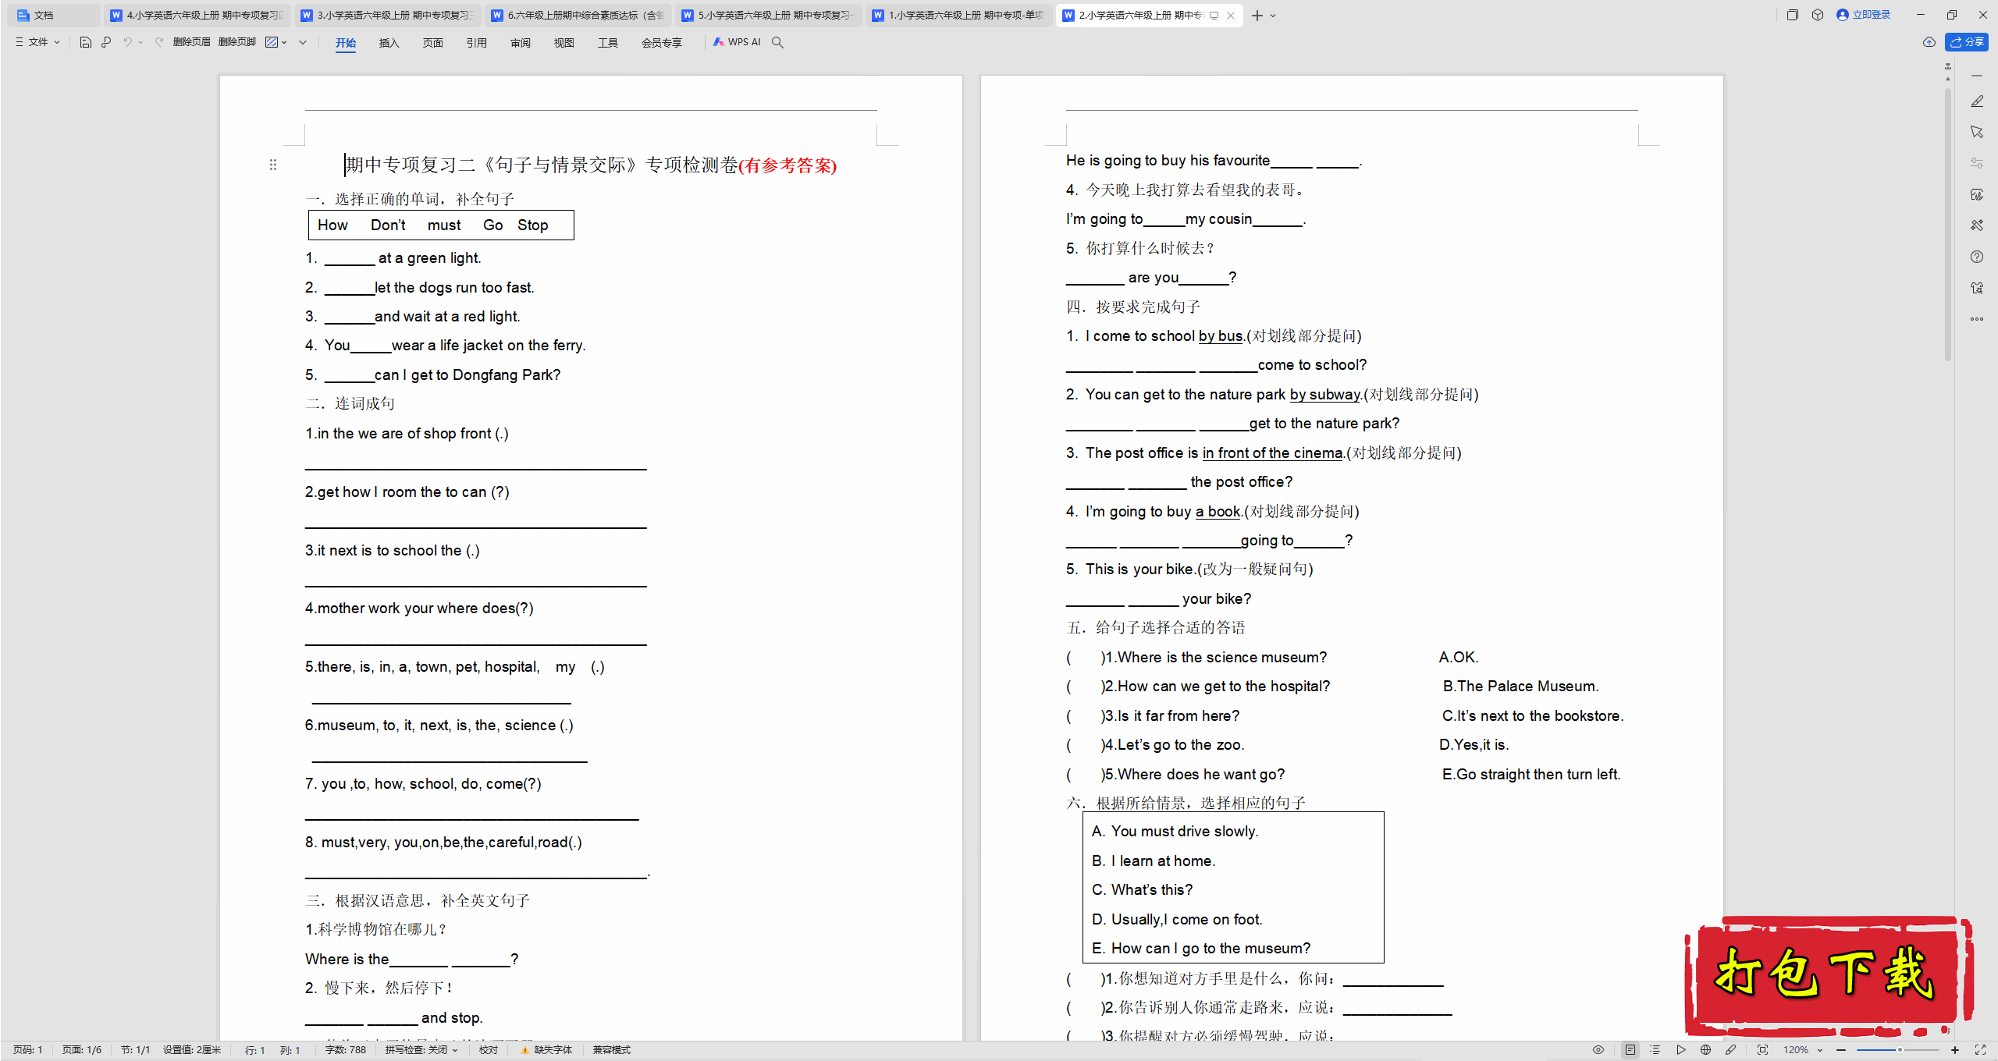Open new tab options dropdown arrow
Image resolution: width=1998 pixels, height=1061 pixels.
(x=1273, y=16)
